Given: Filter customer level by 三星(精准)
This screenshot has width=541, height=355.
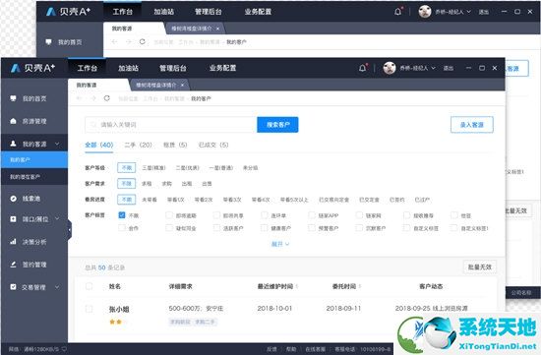Looking at the screenshot, I should click(x=153, y=168).
